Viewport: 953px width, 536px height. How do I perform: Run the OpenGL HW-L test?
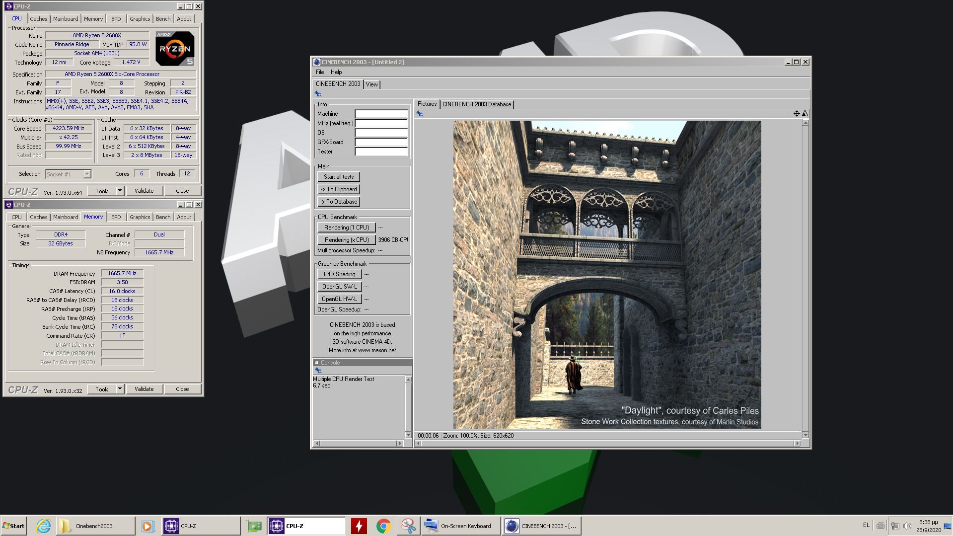[x=339, y=299]
